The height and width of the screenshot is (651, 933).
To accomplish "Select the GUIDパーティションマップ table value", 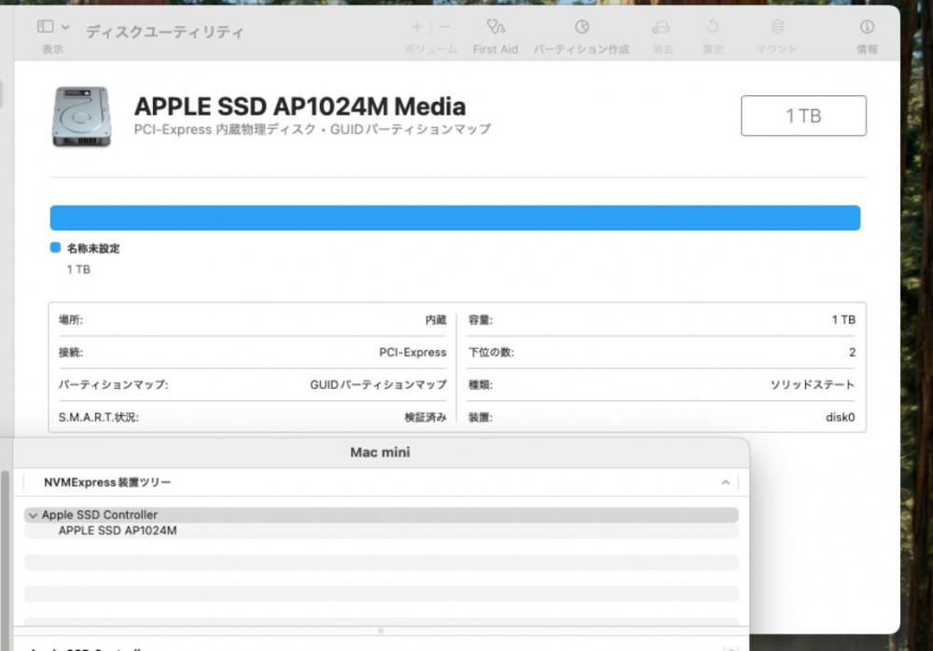I will coord(379,385).
